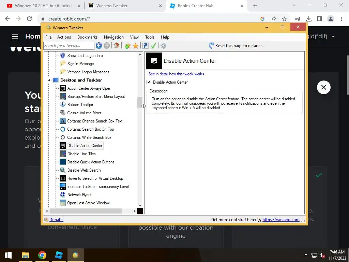Open the Roblox username dropdown arrow

pyautogui.click(x=333, y=37)
